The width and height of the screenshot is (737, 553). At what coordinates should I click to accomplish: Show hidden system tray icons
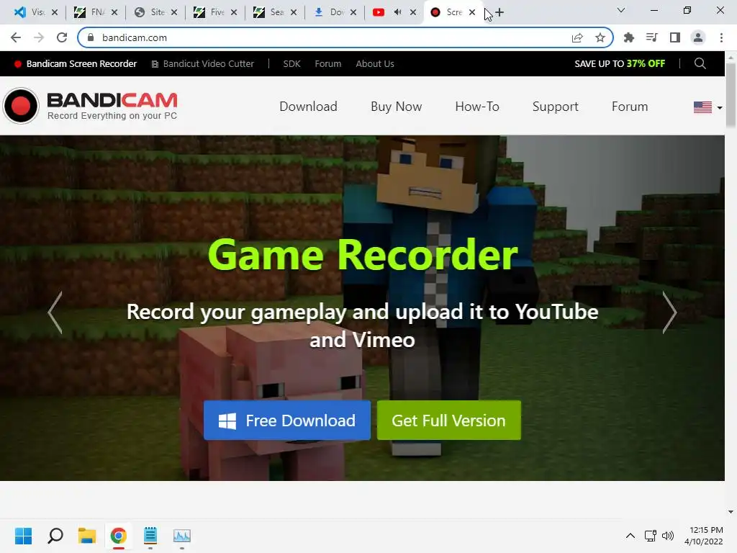630,536
